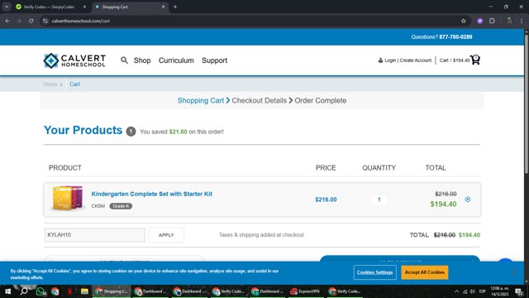Show hidden system tray icons
Screen dimensions: 529x298
pyautogui.click(x=457, y=291)
